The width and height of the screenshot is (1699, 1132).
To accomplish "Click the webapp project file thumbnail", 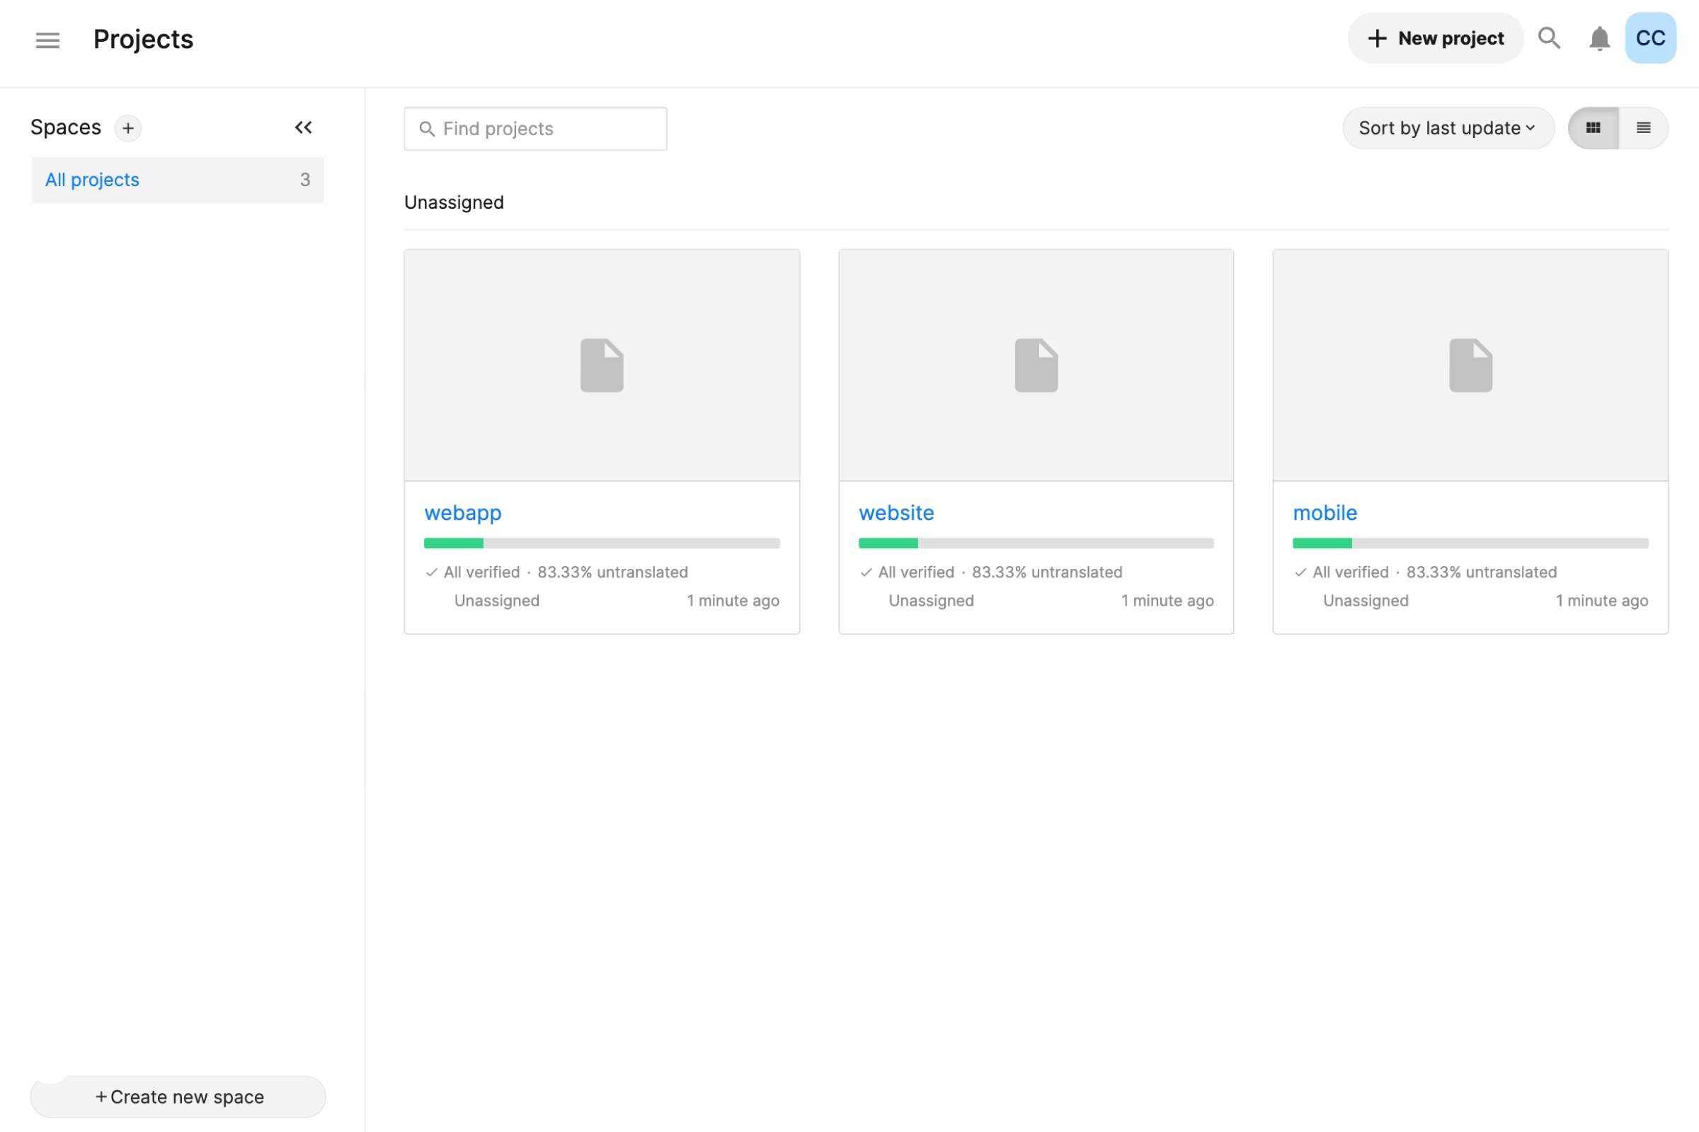I will point(602,365).
